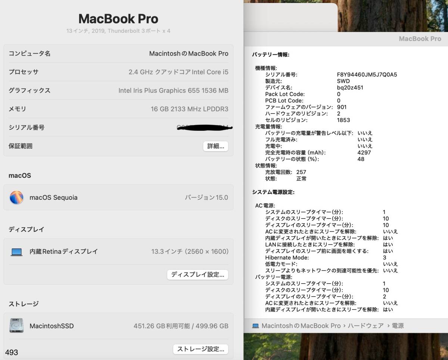Viewport: 448px width, 360px height.
Task: Click battery condition value 正常
Action: (301, 179)
